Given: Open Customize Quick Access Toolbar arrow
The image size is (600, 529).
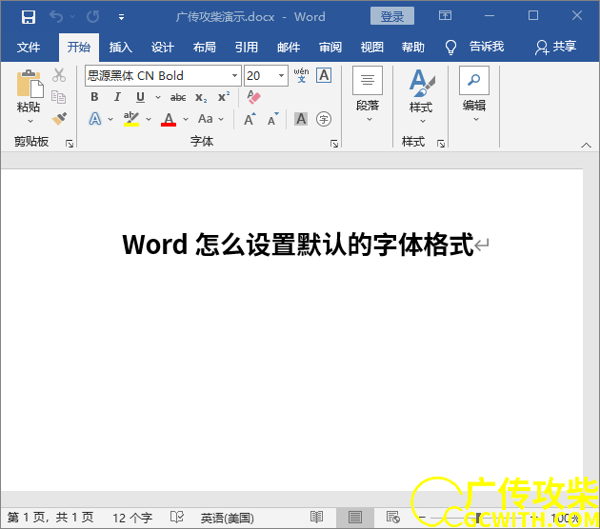Looking at the screenshot, I should point(121,17).
